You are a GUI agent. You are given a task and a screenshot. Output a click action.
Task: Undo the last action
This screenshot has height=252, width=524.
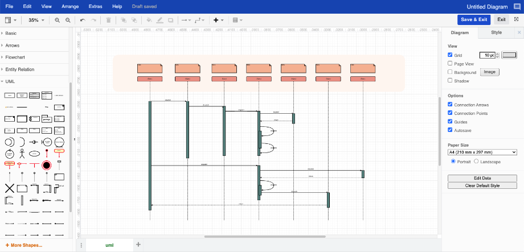pos(83,20)
